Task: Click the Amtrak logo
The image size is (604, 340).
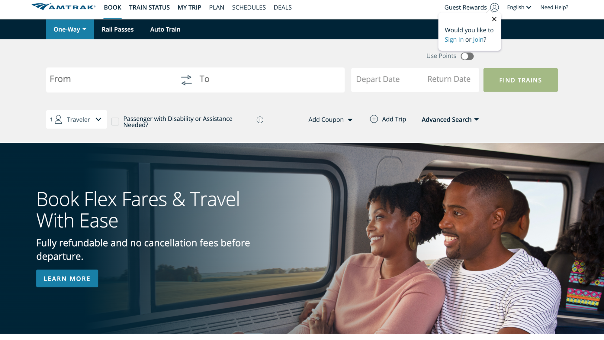Action: click(63, 7)
